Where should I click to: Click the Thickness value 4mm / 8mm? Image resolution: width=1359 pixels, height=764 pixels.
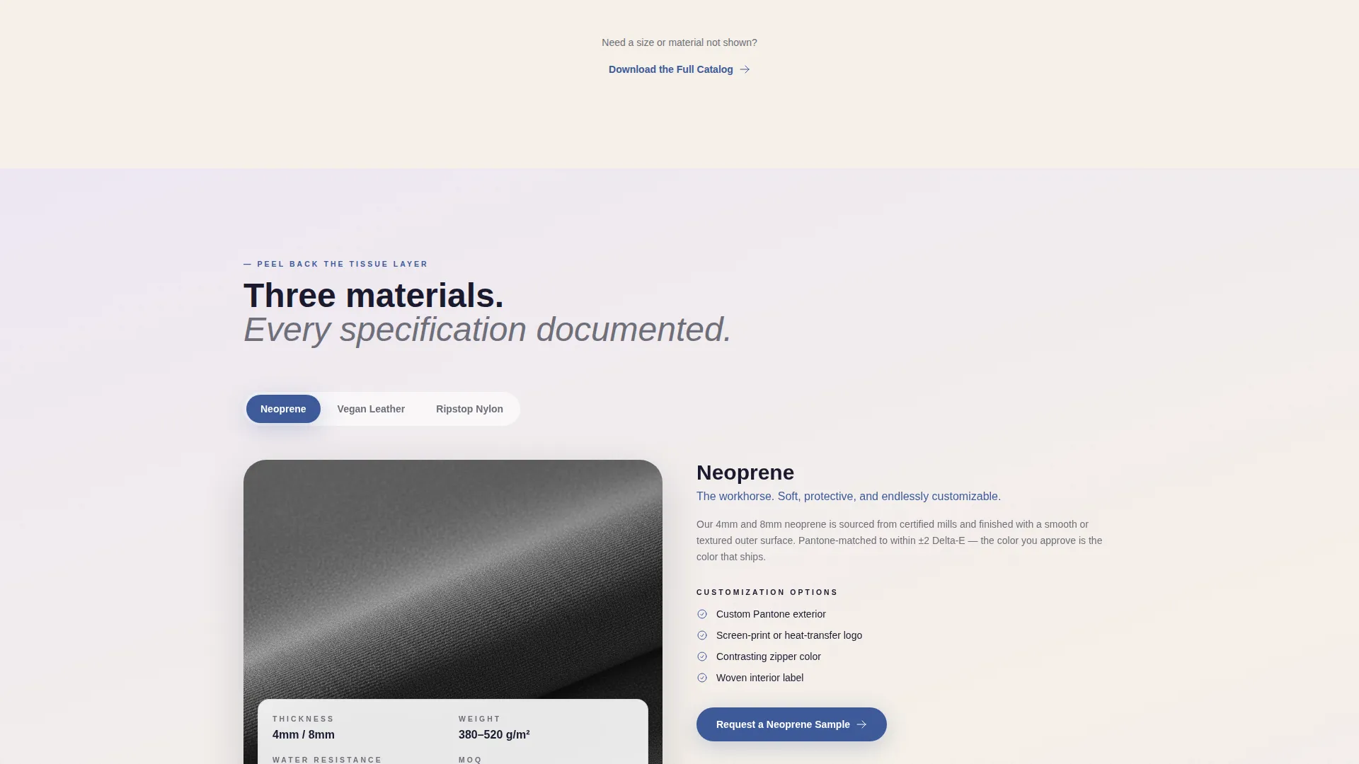pyautogui.click(x=304, y=735)
